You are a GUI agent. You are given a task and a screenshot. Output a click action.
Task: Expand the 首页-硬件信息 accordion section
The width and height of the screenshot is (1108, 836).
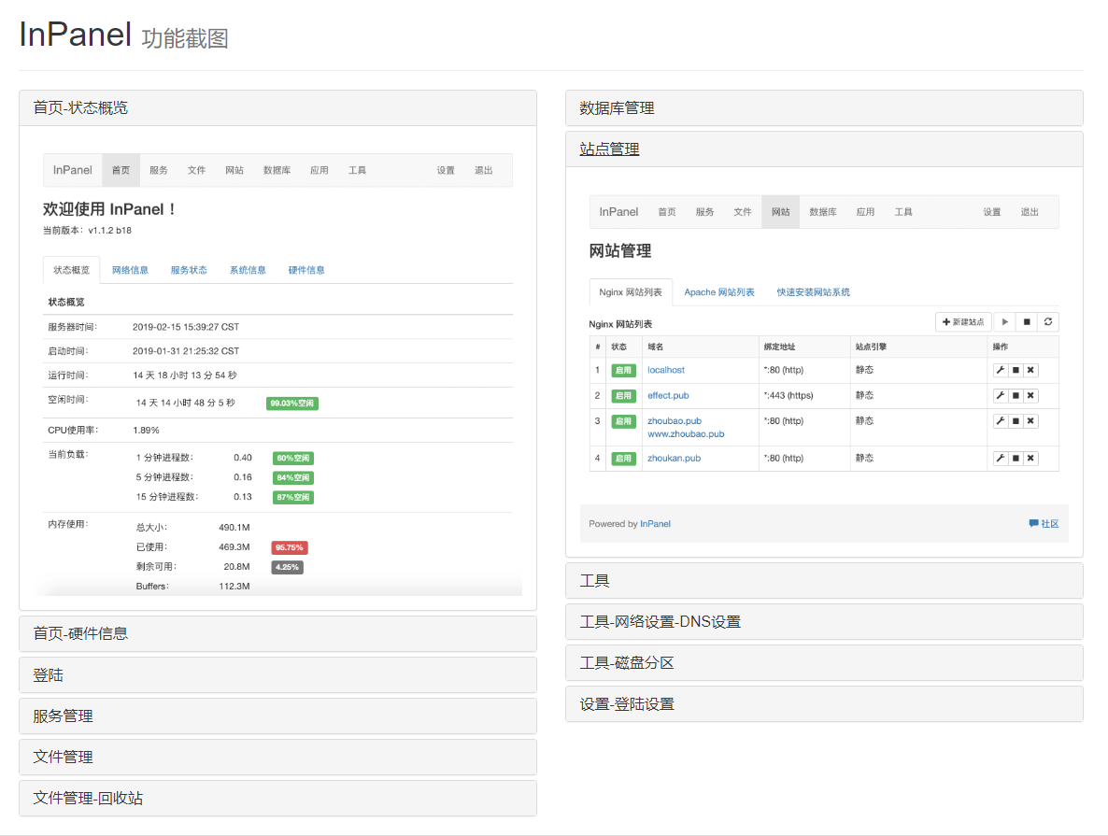[x=80, y=633]
